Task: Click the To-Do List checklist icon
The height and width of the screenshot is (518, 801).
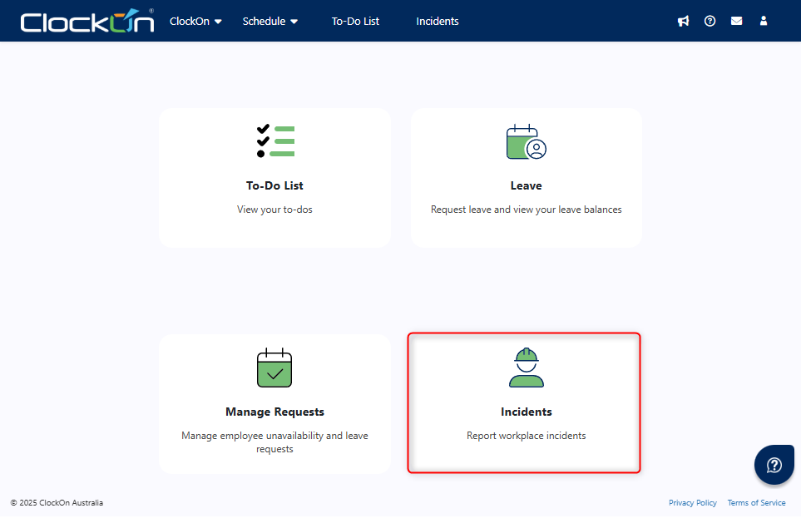Action: pyautogui.click(x=275, y=141)
